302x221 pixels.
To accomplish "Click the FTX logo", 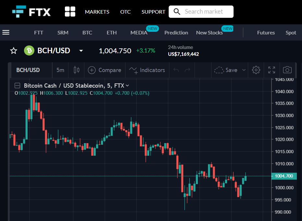I will click(x=31, y=12).
